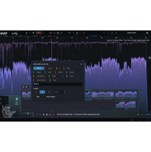Viewport: 151px width, 152px height.
Task: Choose the outro section type
Action: (71, 76)
